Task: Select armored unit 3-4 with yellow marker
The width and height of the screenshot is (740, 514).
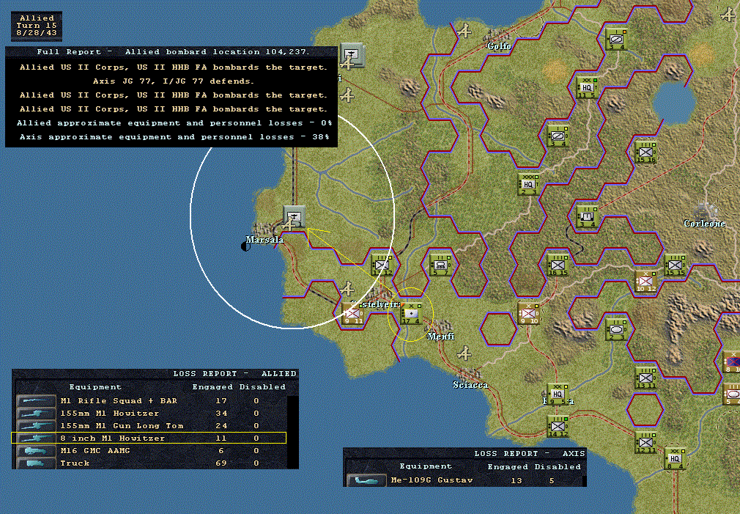Action: coord(558,136)
